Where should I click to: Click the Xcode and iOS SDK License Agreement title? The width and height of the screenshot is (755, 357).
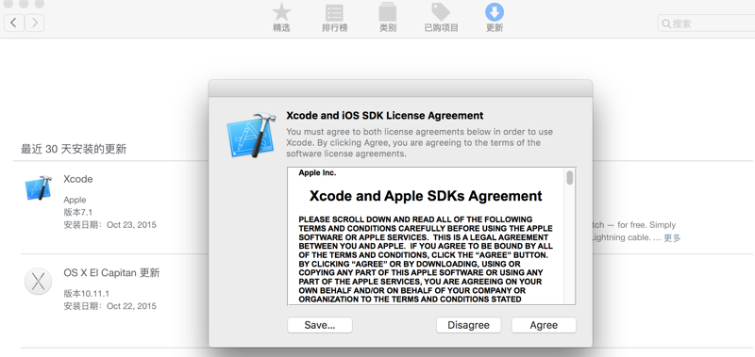pos(385,116)
